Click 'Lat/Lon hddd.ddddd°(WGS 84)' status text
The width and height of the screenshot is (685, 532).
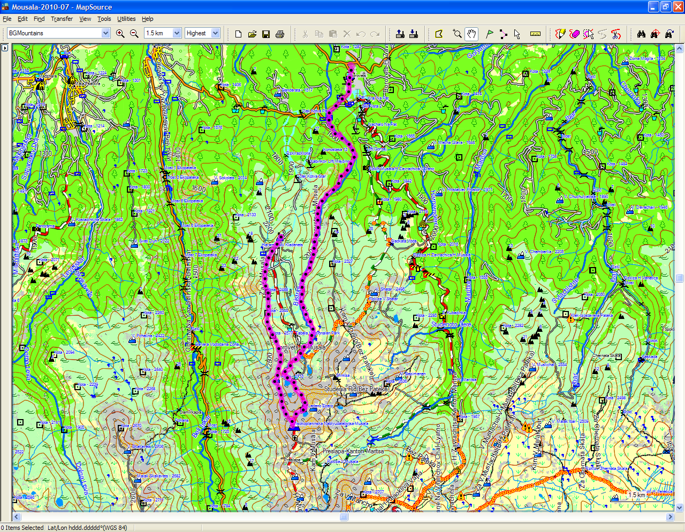tap(87, 528)
